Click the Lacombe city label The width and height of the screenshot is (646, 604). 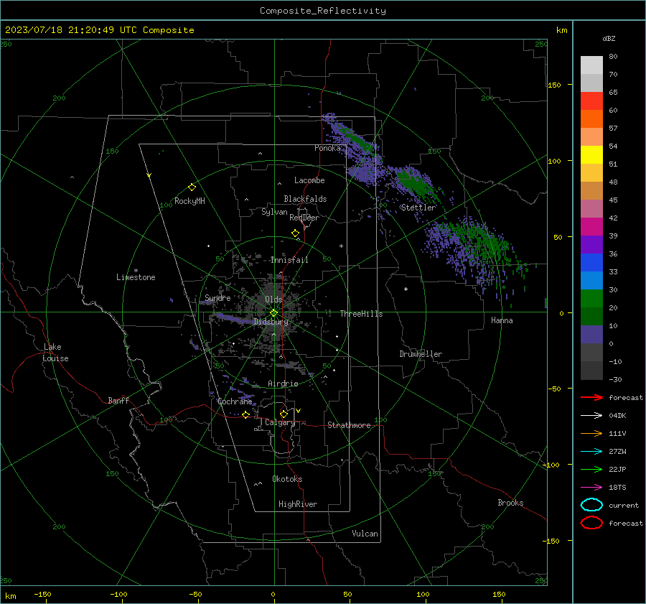point(309,180)
